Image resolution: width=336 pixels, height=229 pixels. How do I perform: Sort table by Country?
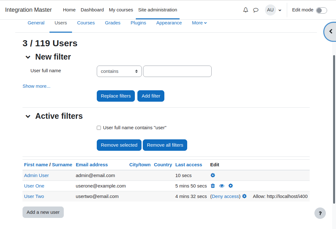(163, 165)
